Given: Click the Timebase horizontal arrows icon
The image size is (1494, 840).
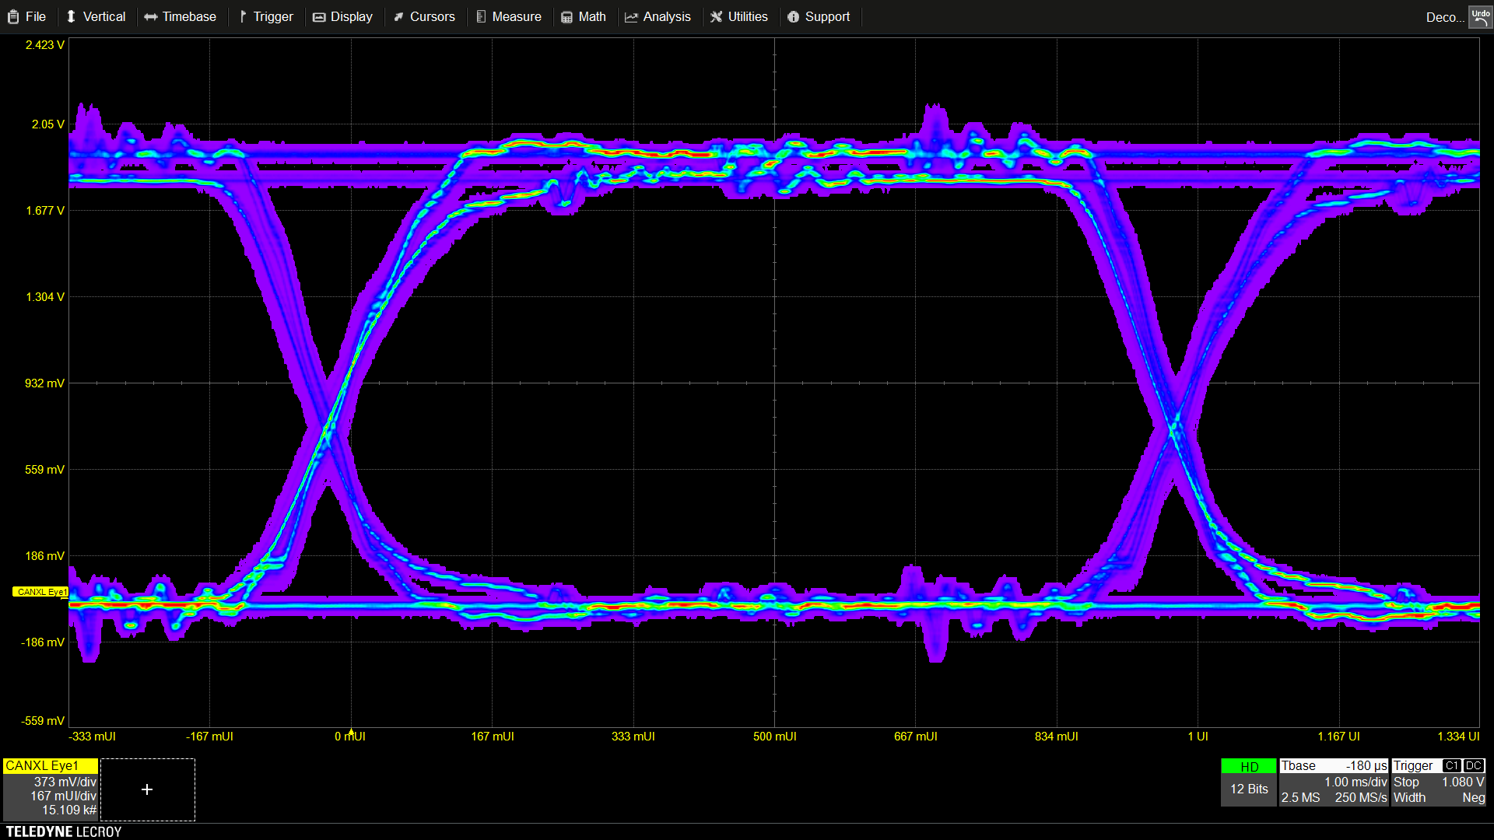Looking at the screenshot, I should (x=151, y=17).
